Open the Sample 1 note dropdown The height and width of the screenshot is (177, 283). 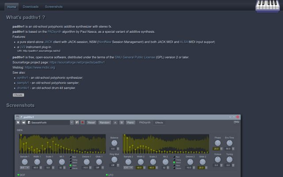click(25, 168)
